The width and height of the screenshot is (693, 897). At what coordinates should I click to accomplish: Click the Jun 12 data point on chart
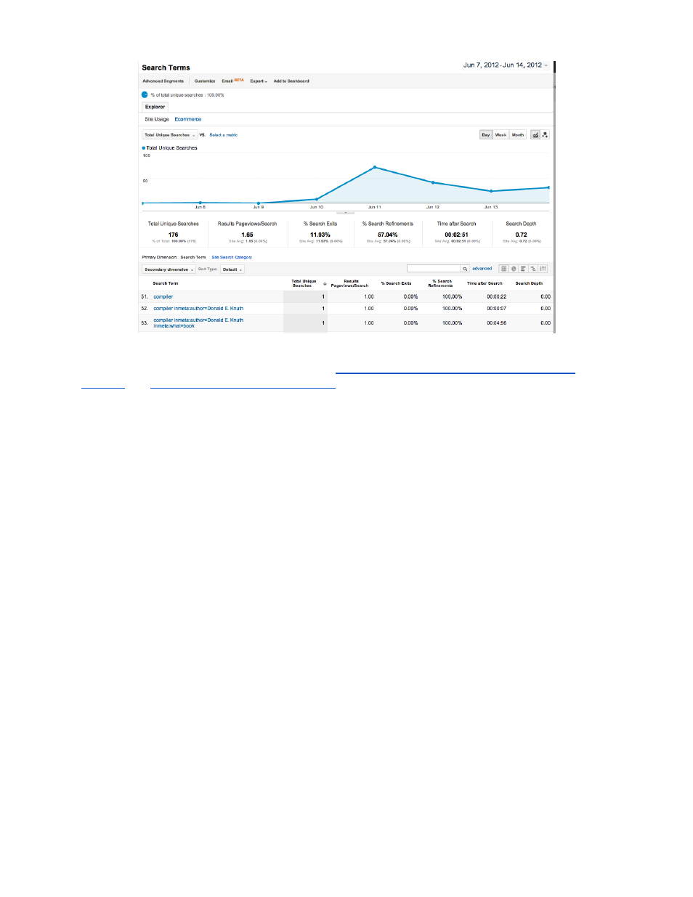[x=433, y=182]
